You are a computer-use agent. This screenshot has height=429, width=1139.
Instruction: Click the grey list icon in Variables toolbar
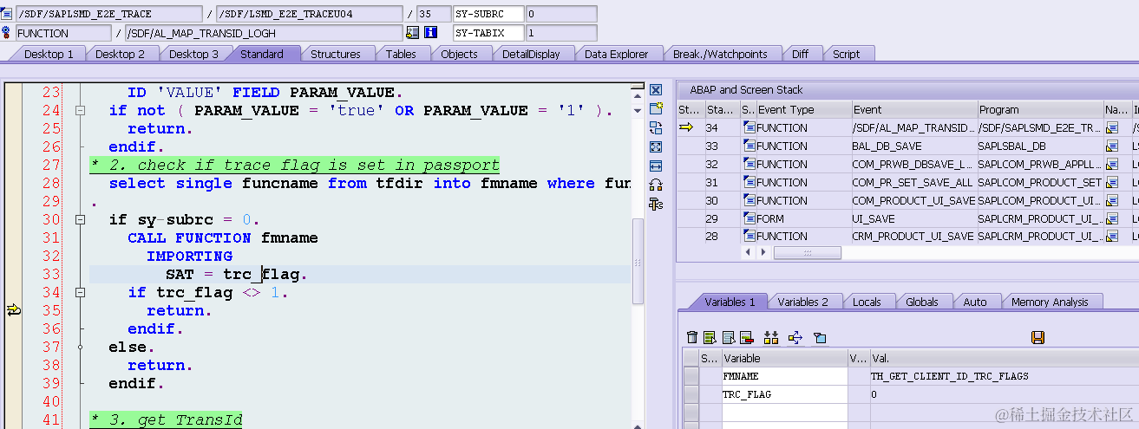tap(729, 337)
